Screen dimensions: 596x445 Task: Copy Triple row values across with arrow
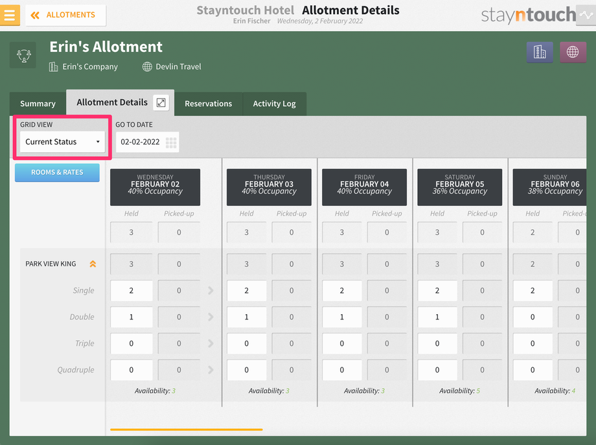211,343
